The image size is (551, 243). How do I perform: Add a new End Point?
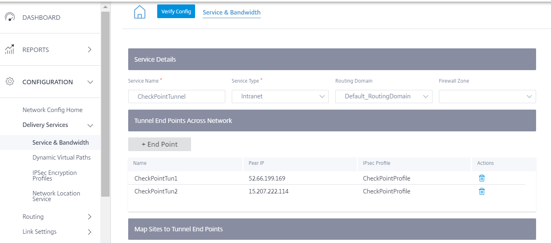(x=160, y=144)
